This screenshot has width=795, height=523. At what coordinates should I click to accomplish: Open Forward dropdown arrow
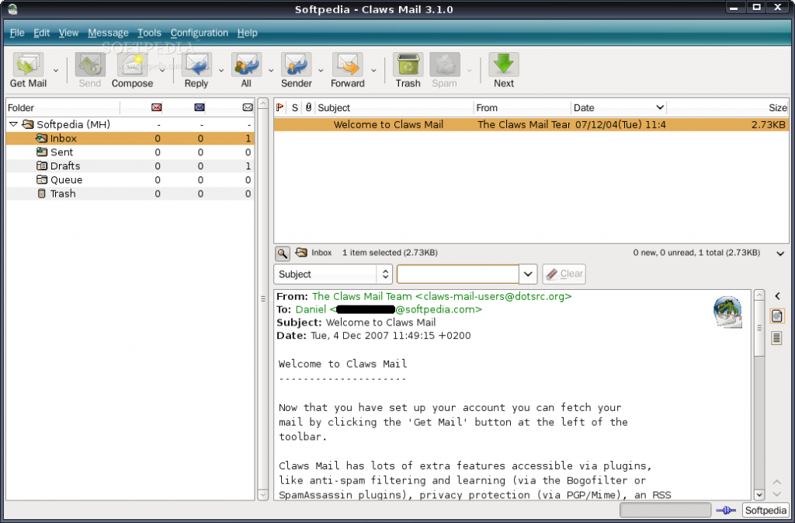(x=373, y=71)
